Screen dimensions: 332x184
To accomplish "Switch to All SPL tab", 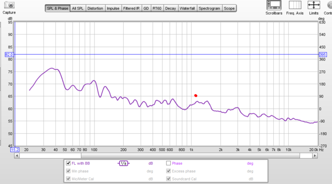I will pyautogui.click(x=78, y=9).
